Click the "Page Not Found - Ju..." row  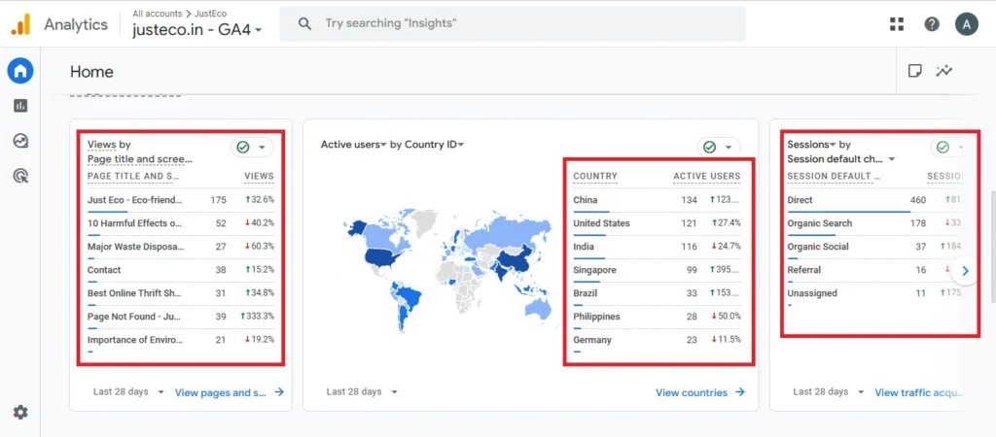pyautogui.click(x=180, y=317)
